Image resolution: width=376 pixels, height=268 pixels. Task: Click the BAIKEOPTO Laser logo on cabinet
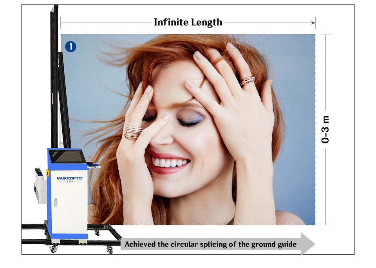click(x=69, y=179)
